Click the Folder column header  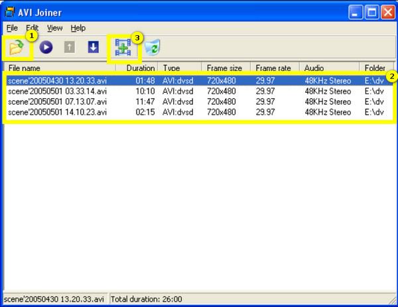coord(376,68)
